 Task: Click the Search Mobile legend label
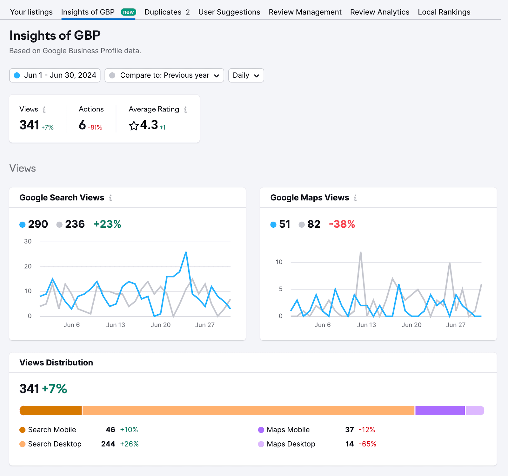coord(52,430)
